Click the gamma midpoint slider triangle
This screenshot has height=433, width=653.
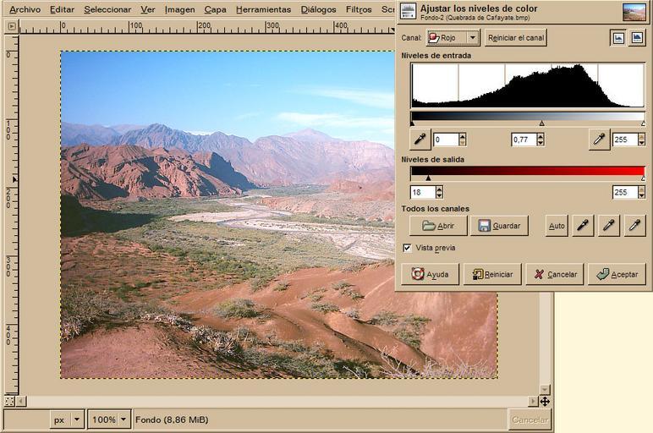pos(541,123)
